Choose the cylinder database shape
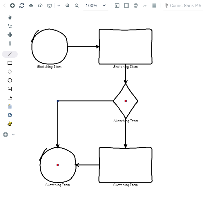 [10, 89]
